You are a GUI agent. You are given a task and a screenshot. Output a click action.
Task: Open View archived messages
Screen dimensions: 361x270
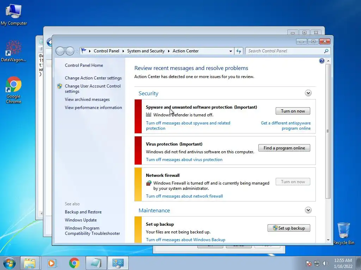[87, 99]
